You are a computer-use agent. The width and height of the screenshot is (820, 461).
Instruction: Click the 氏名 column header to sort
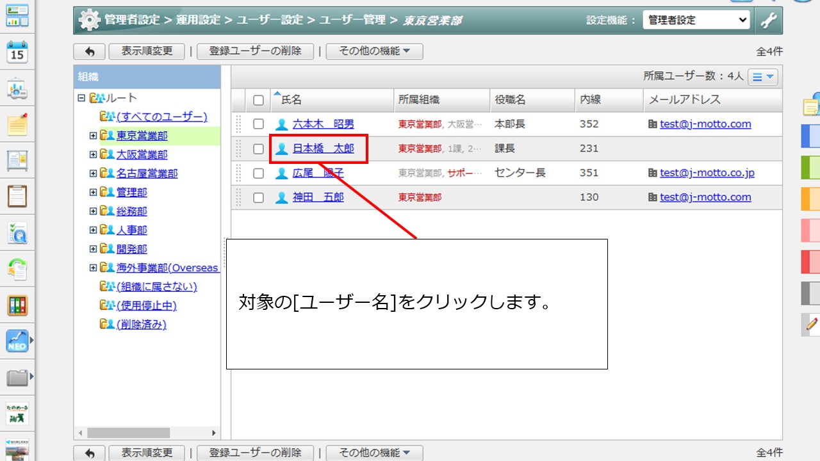tap(291, 100)
